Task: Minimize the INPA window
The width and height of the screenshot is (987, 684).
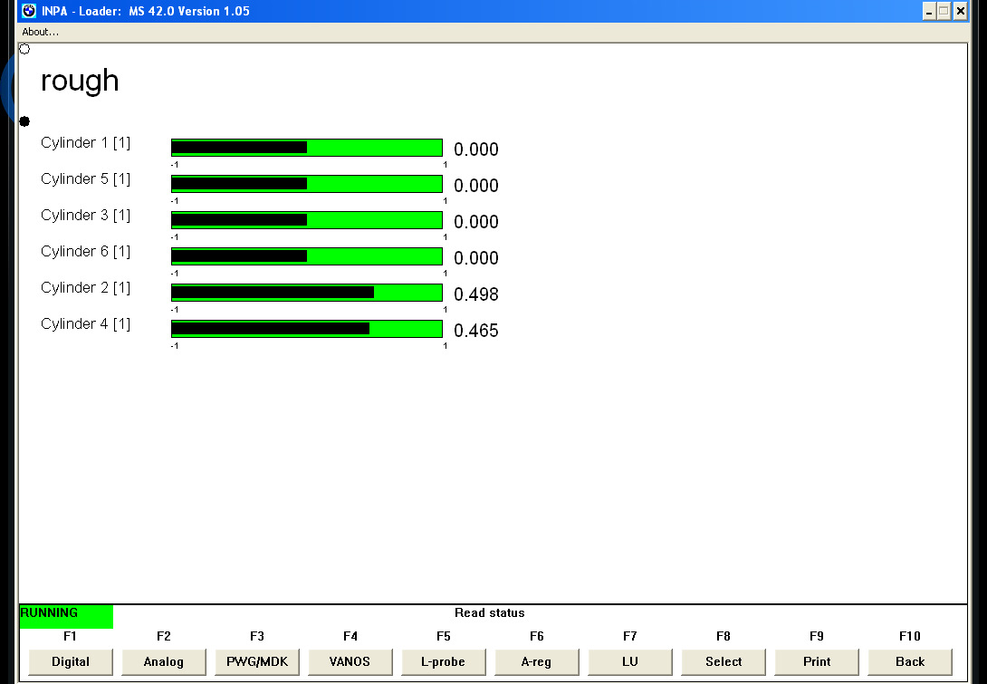Action: click(929, 12)
